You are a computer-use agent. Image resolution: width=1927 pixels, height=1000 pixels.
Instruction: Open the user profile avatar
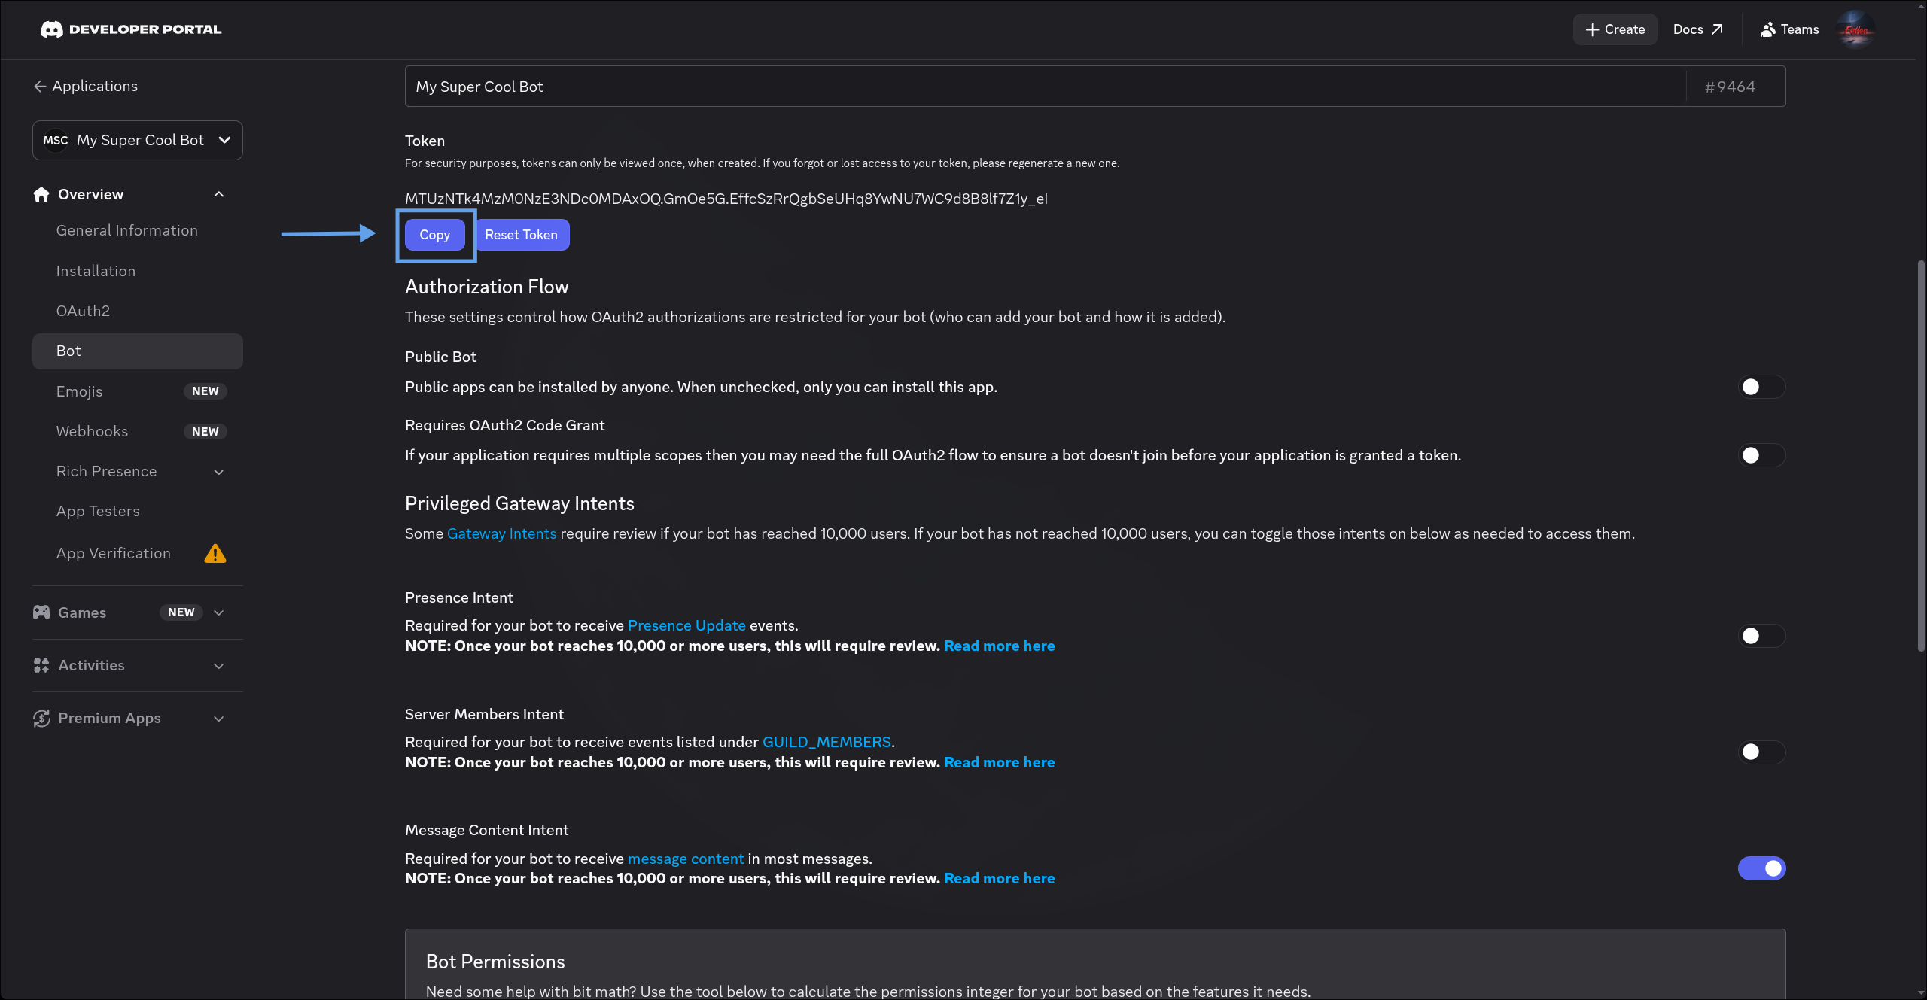pyautogui.click(x=1855, y=29)
